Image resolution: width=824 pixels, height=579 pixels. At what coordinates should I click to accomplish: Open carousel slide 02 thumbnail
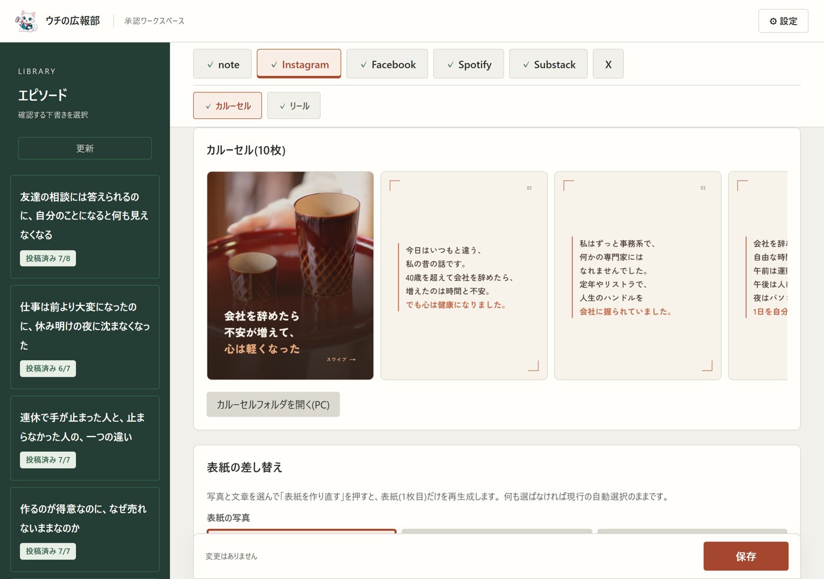(x=464, y=275)
